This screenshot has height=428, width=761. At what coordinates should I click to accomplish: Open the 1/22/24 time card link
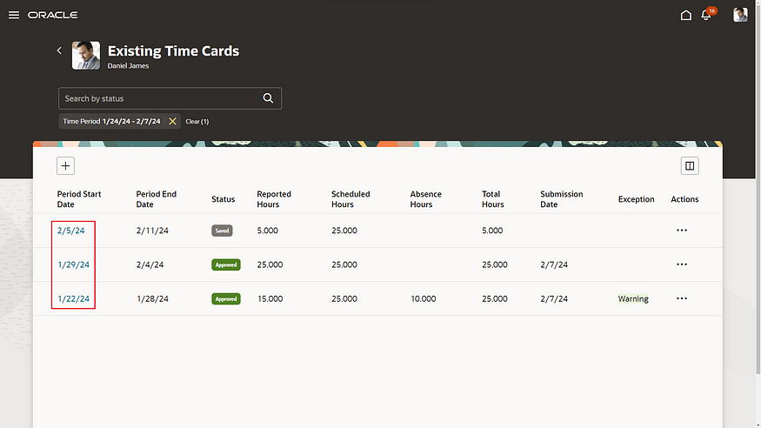coord(73,298)
